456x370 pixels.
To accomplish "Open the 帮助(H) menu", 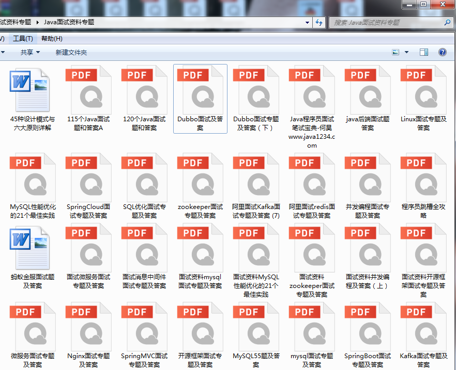I will tap(52, 39).
